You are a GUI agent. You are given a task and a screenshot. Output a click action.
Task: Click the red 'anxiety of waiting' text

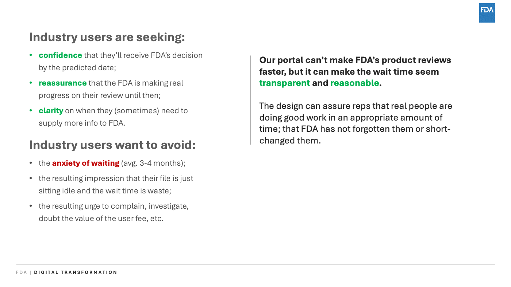click(86, 163)
